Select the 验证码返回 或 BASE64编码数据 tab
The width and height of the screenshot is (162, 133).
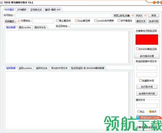[87, 68]
